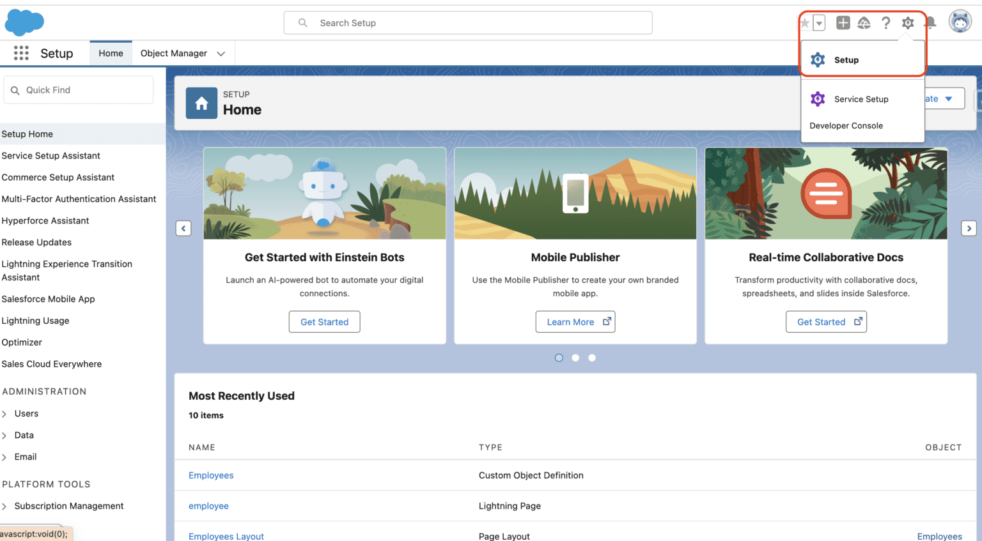Click the Quick Find search field
Image resolution: width=982 pixels, height=541 pixels.
point(79,90)
